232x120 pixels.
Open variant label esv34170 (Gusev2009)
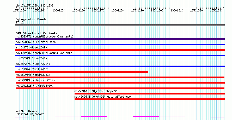point(31,47)
